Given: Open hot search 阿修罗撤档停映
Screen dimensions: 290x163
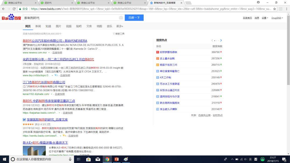Looking at the screenshot, I should pyautogui.click(x=168, y=52).
